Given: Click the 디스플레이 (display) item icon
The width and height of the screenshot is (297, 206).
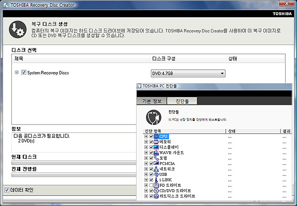Looking at the screenshot, I should tap(156, 147).
